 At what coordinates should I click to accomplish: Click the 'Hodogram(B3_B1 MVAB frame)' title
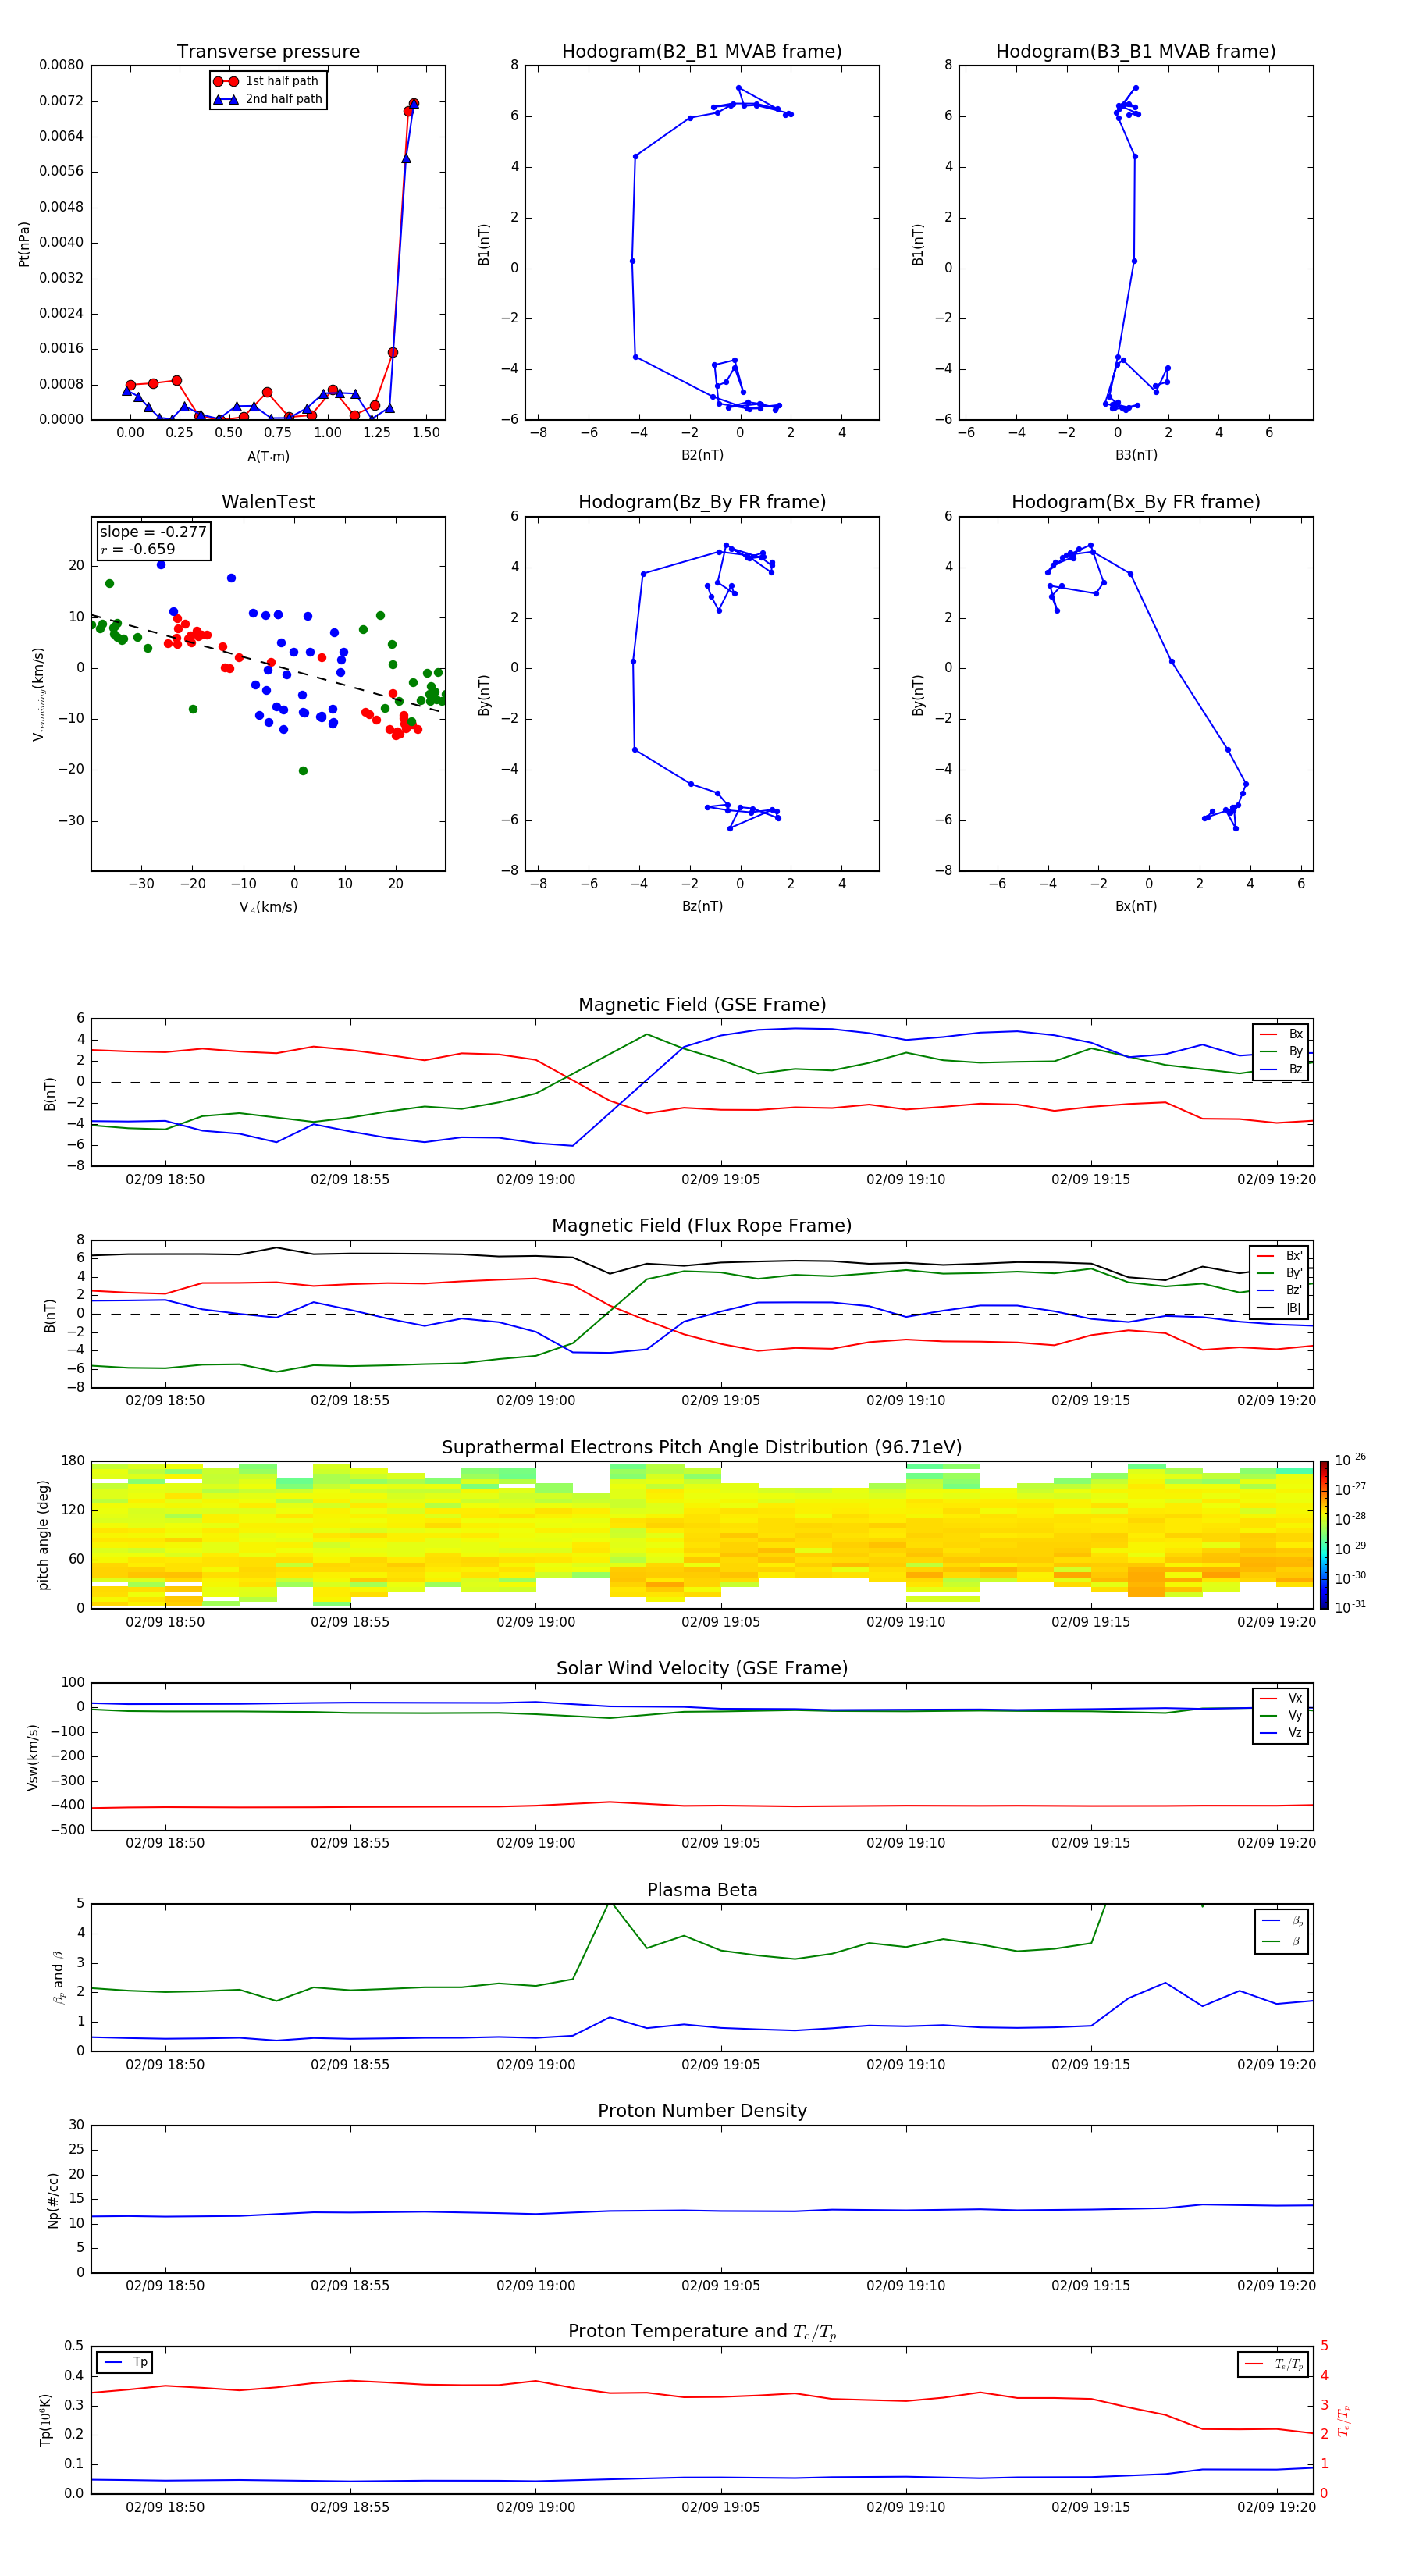(x=1136, y=52)
